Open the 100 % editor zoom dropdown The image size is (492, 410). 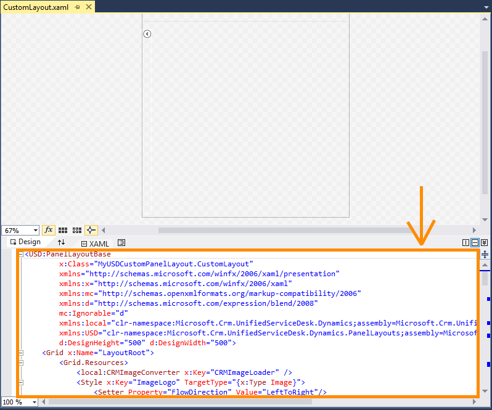34,402
